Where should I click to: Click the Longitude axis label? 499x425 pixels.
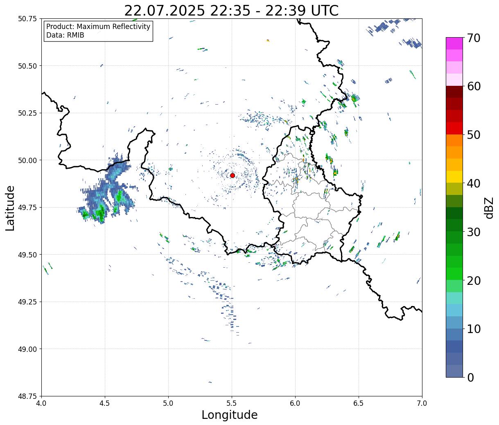click(x=230, y=415)
